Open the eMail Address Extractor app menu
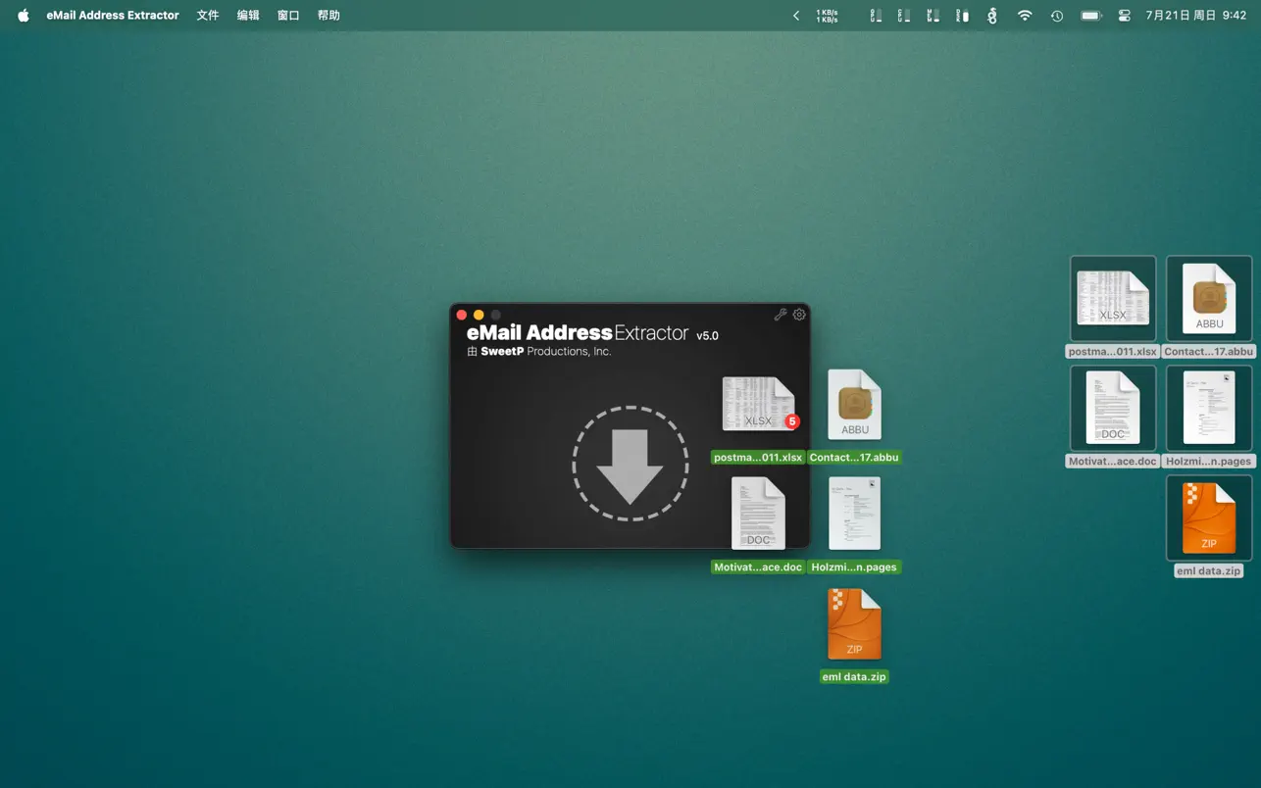 tap(113, 16)
